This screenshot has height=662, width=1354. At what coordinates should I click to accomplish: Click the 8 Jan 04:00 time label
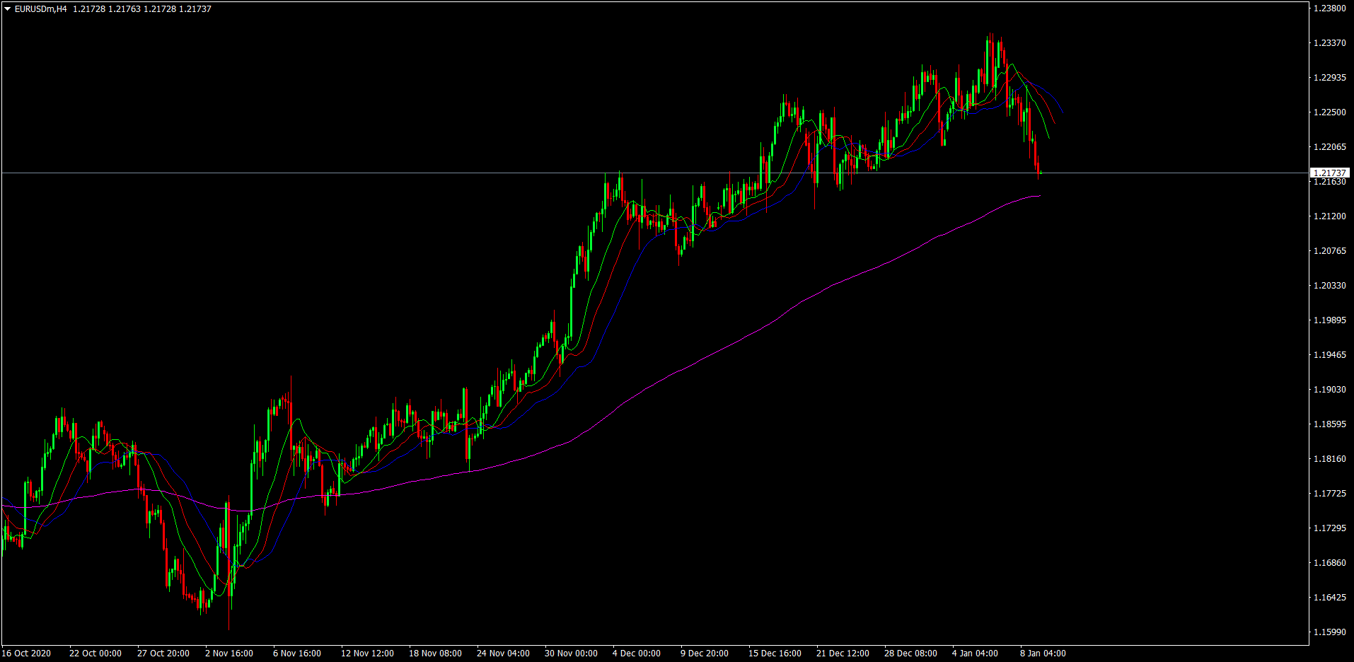pos(1042,654)
